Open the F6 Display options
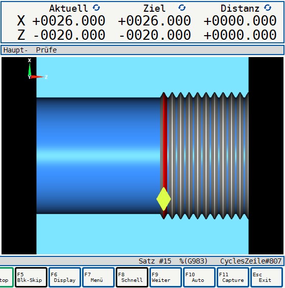Screen dimensions: 285x288 coord(65,277)
